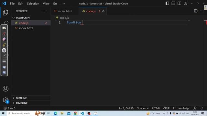Open Google Chrome from the taskbar
The image size is (207, 116).
(x=75, y=113)
